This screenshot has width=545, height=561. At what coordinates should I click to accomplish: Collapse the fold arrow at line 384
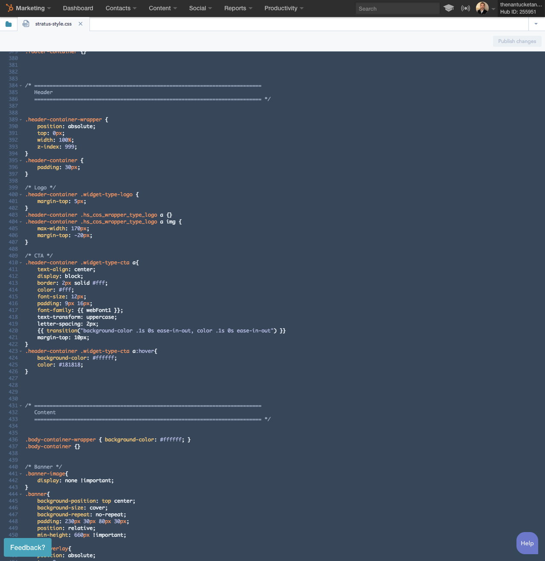click(x=20, y=86)
